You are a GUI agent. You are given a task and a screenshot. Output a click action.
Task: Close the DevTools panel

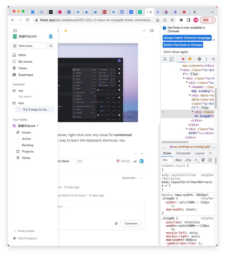pyautogui.click(x=213, y=59)
